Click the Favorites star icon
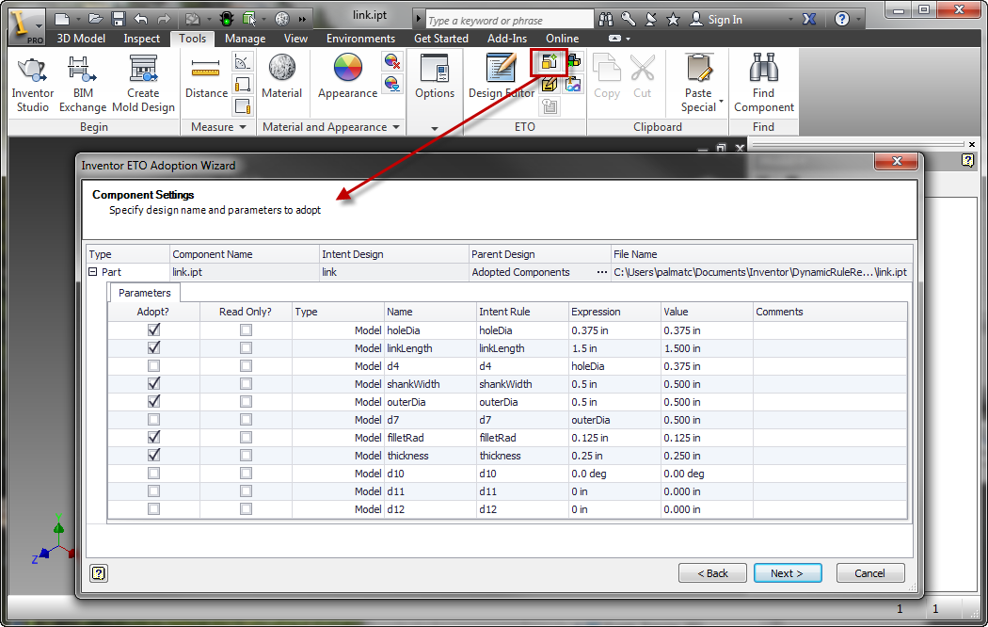Viewport: 988px width, 627px height. pos(673,20)
